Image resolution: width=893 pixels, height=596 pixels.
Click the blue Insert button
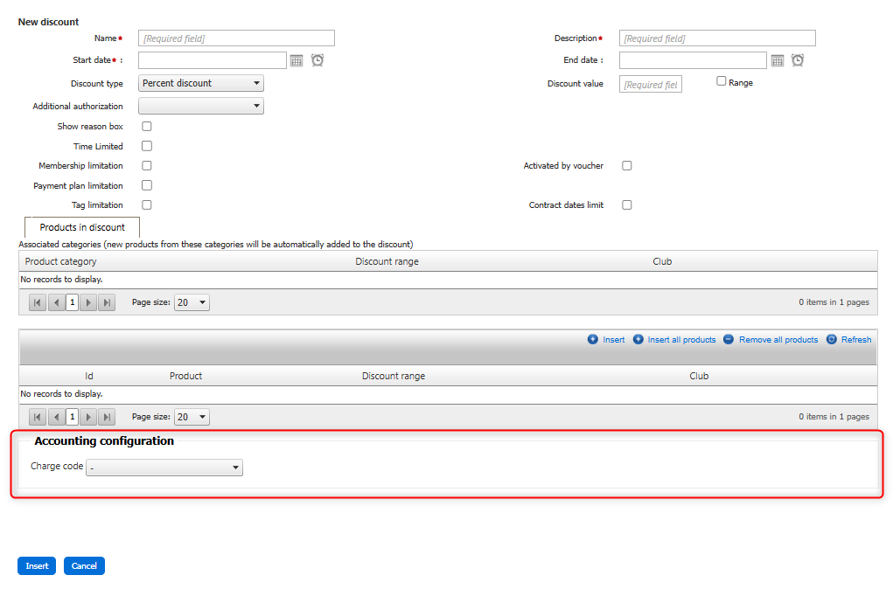point(37,566)
